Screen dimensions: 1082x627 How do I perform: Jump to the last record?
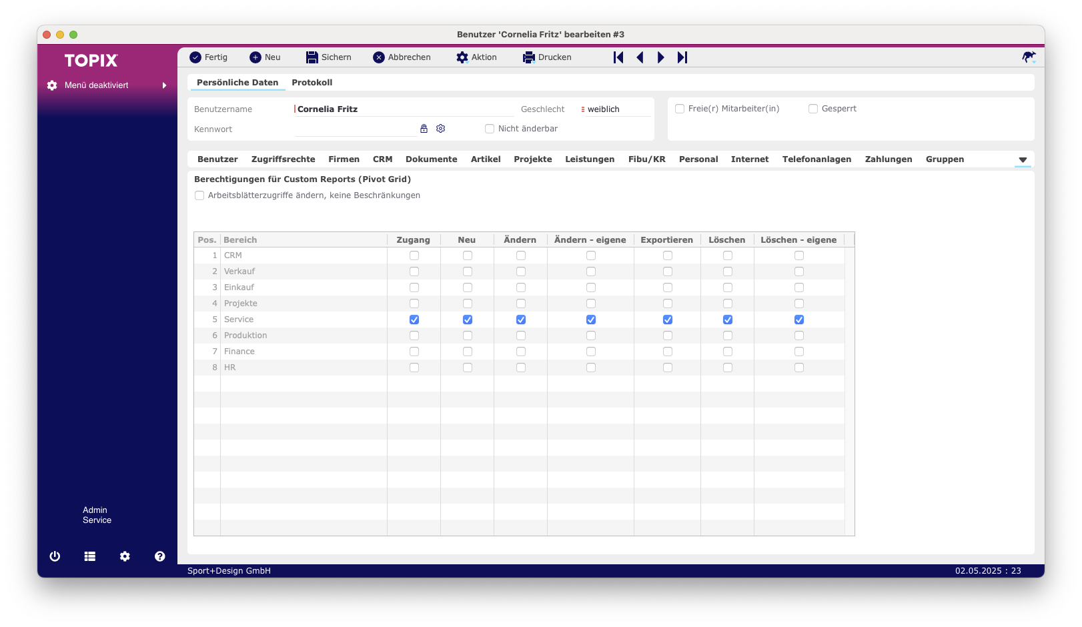tap(682, 57)
